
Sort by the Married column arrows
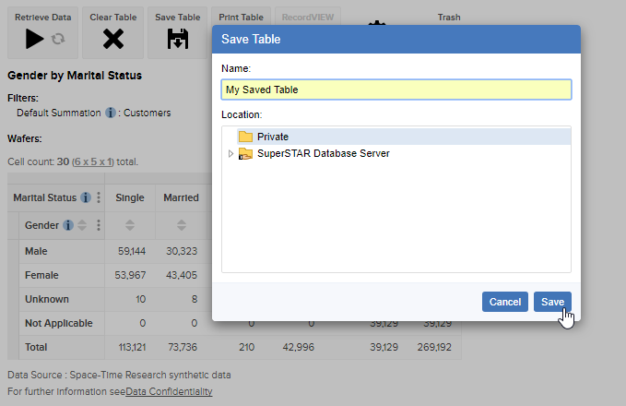tap(182, 225)
